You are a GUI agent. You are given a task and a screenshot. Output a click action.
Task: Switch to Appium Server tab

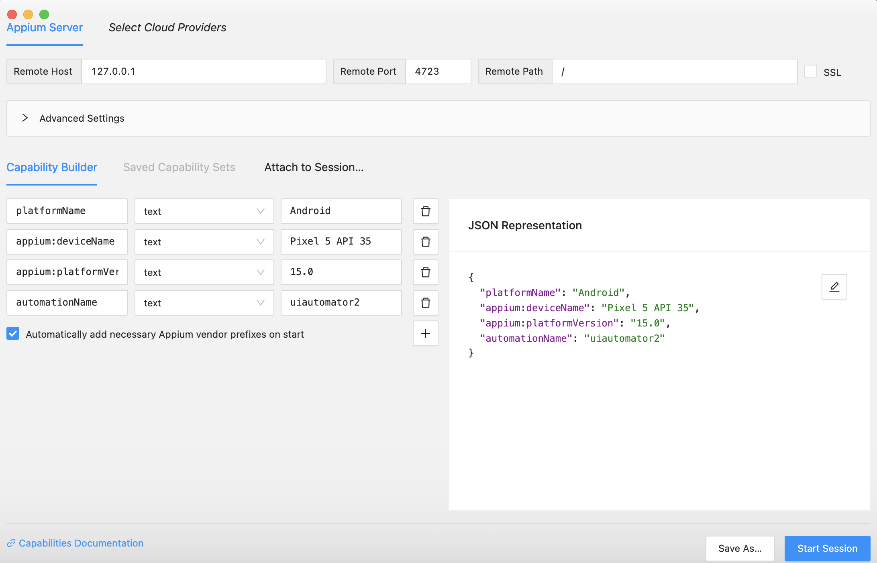45,28
